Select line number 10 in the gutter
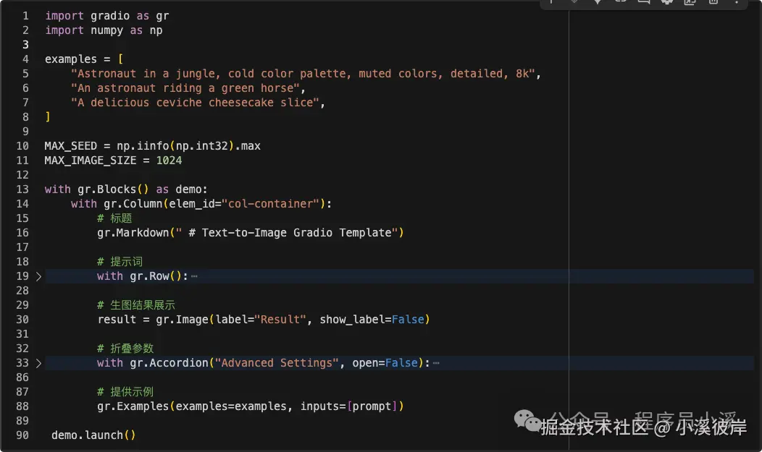 22,146
